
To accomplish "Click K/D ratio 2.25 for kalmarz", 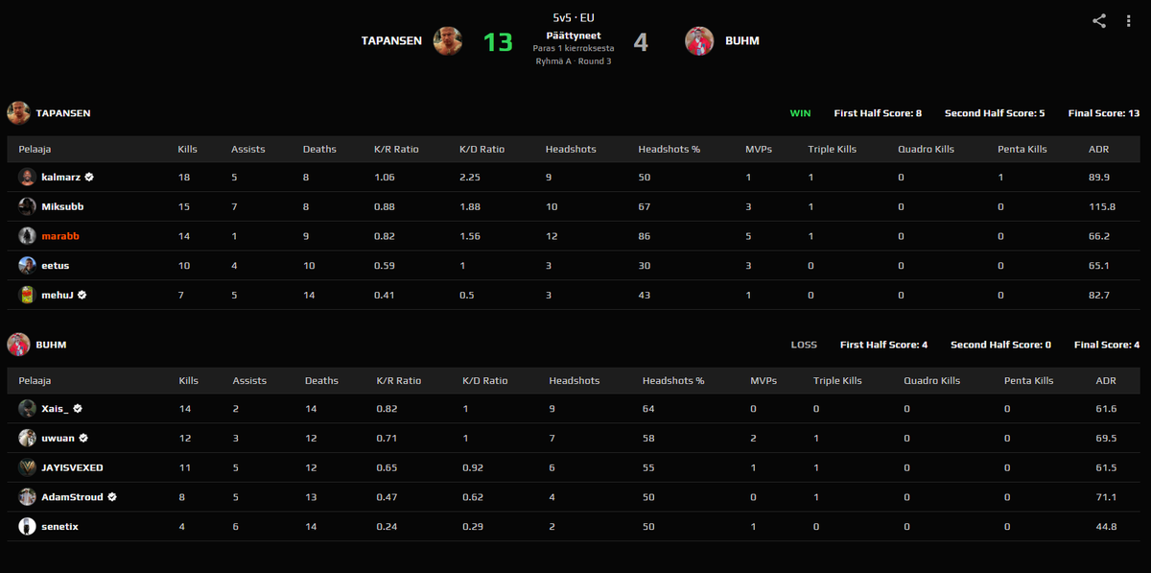I will [x=469, y=178].
